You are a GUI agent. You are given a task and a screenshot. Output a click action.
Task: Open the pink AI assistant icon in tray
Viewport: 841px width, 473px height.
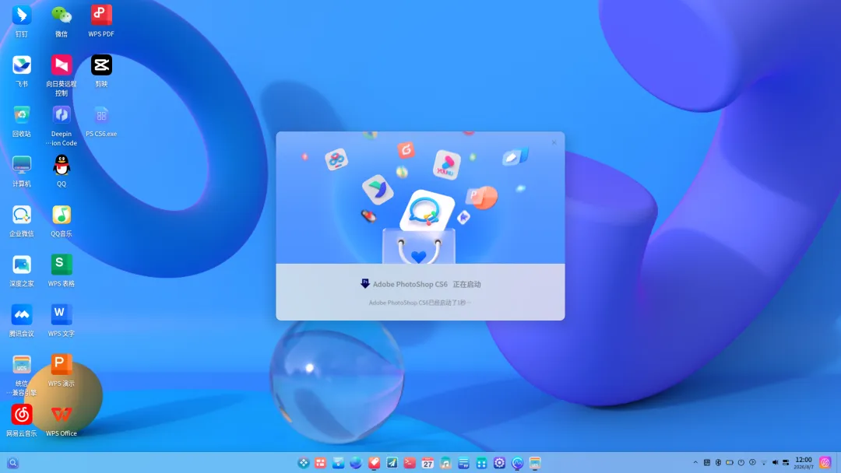(x=825, y=462)
